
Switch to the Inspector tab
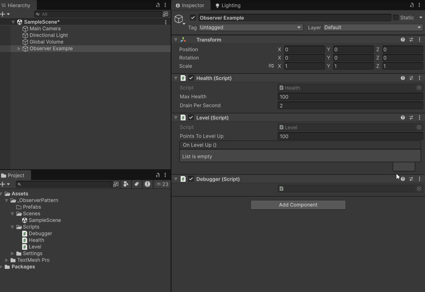pos(191,5)
